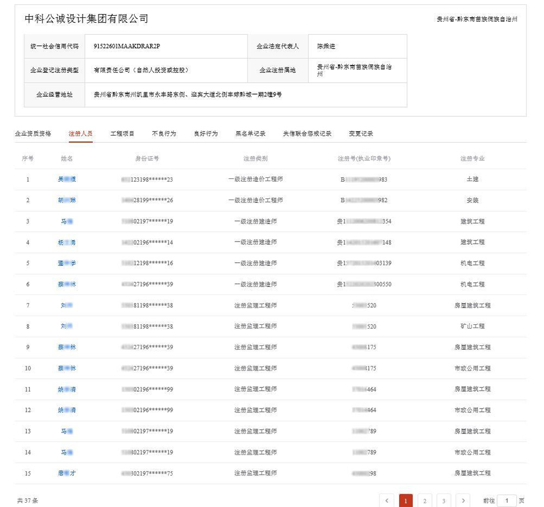Select the 注册人员 tab

[x=81, y=134]
